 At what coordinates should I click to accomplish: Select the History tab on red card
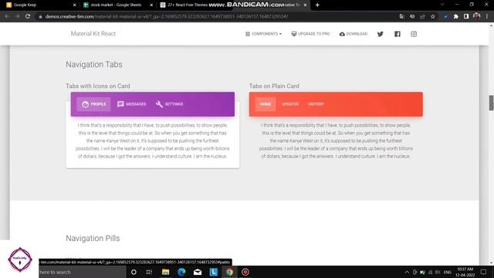tap(316, 104)
